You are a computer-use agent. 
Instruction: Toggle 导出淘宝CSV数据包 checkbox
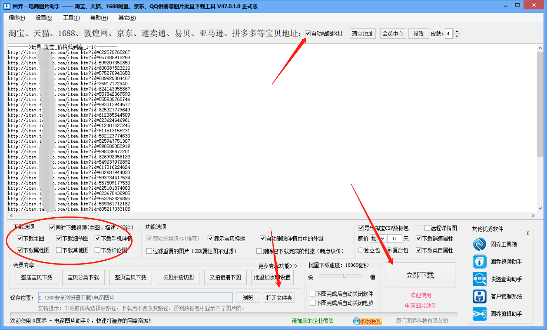pyautogui.click(x=361, y=228)
